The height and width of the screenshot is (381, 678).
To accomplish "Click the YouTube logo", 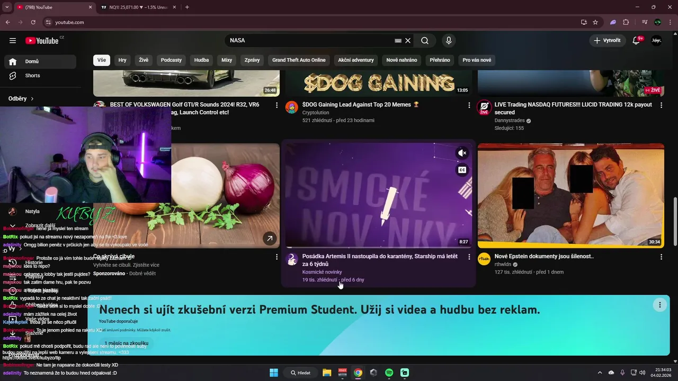I will pos(42,41).
